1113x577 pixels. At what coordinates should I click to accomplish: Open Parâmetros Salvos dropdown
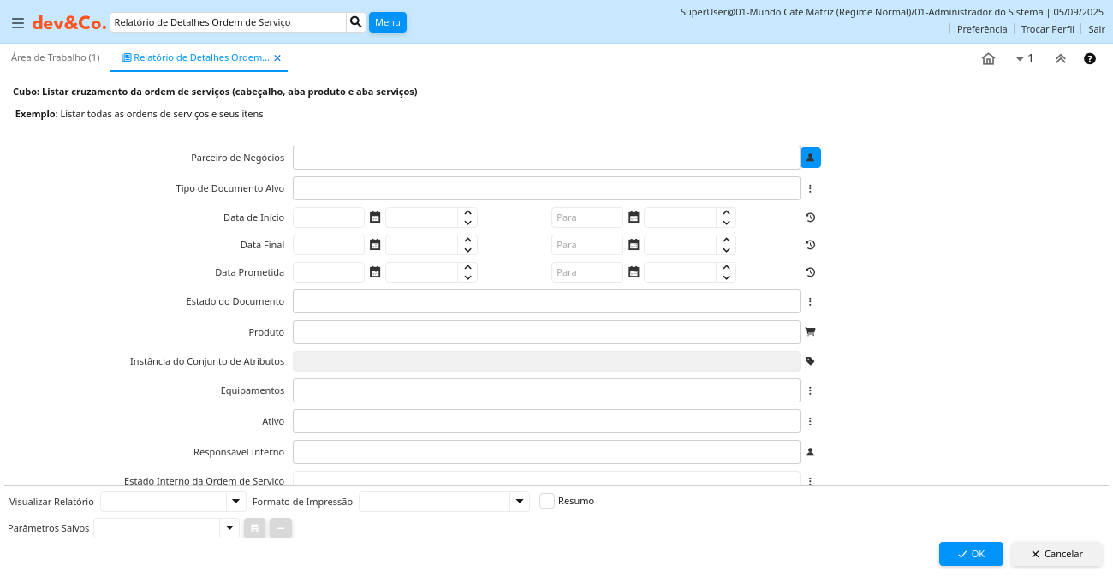pyautogui.click(x=229, y=528)
